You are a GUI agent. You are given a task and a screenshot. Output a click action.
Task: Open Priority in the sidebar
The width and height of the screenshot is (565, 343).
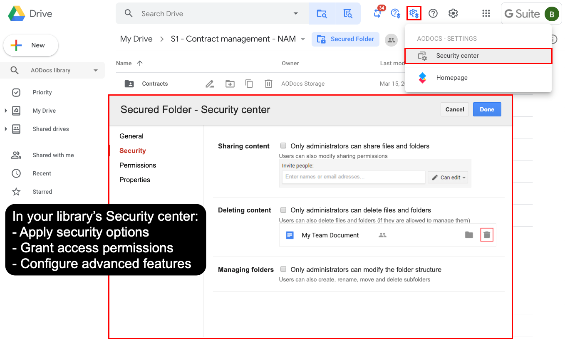(x=42, y=92)
